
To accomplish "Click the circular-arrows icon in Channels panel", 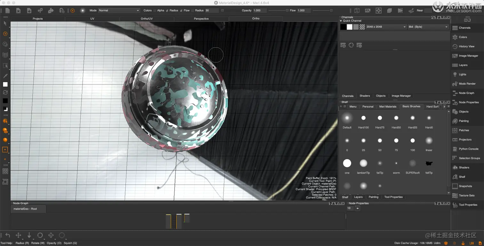I will coord(351,45).
